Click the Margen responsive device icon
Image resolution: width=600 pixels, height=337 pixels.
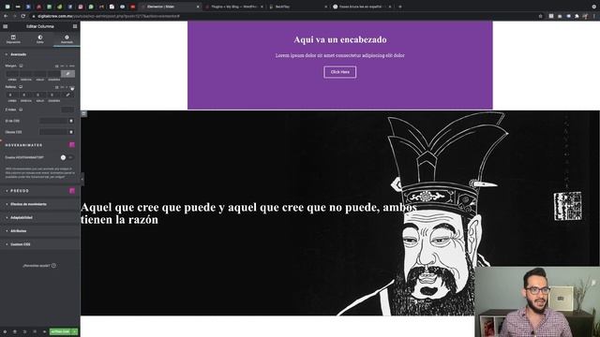(x=21, y=66)
